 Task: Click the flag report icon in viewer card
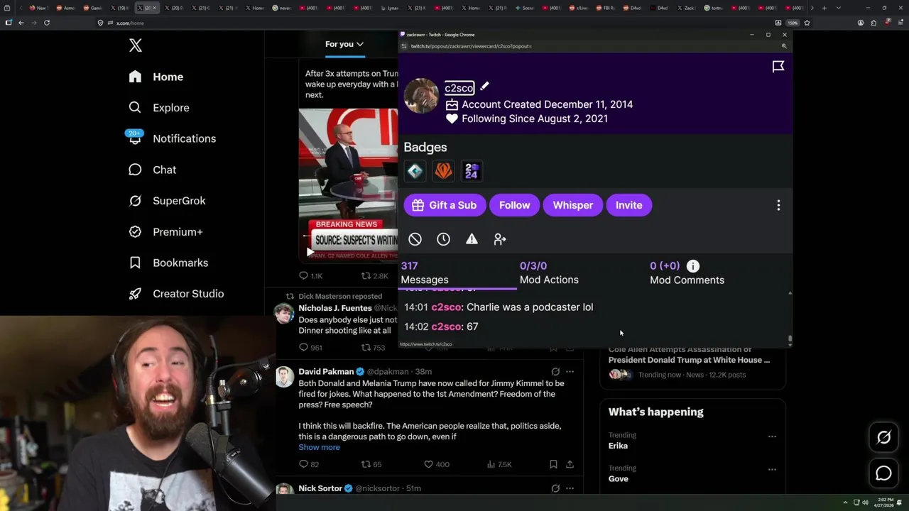coord(778,67)
